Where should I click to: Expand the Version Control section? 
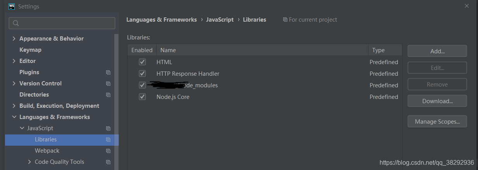(14, 83)
